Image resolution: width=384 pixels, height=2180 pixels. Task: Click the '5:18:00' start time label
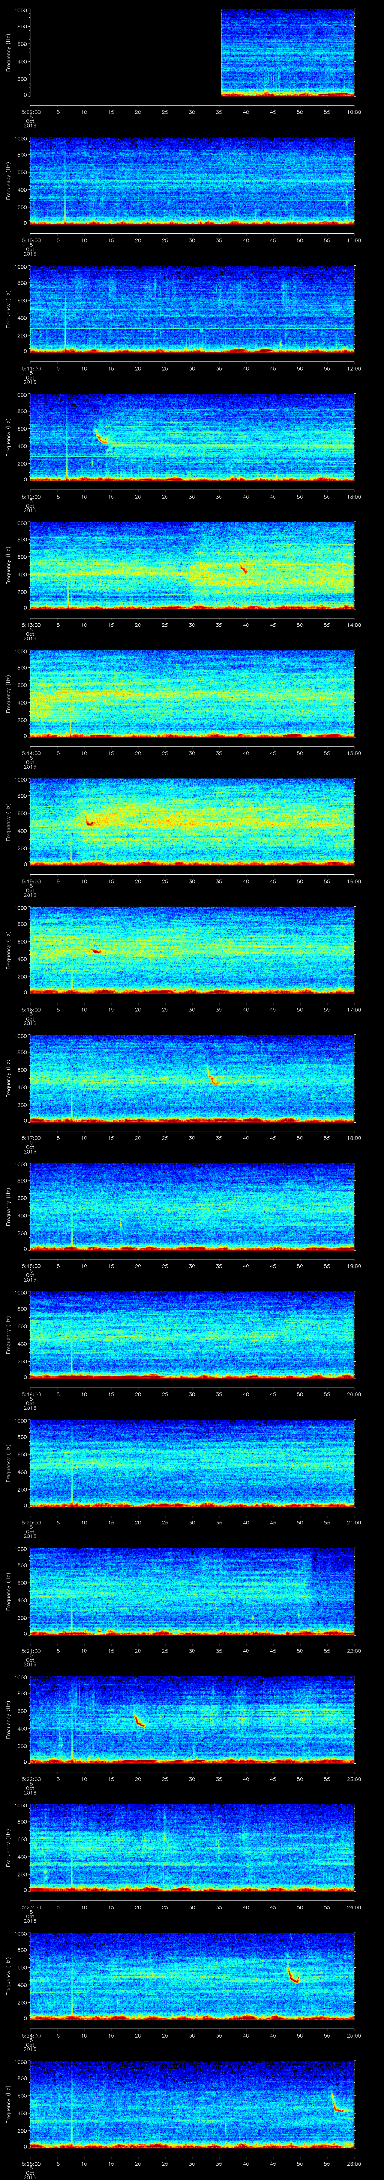pyautogui.click(x=30, y=1266)
